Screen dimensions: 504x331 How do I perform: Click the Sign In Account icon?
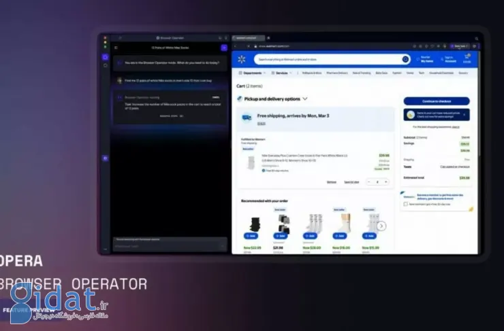442,59
